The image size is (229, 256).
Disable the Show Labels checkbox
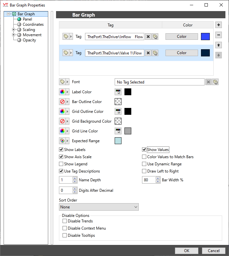[61, 150]
